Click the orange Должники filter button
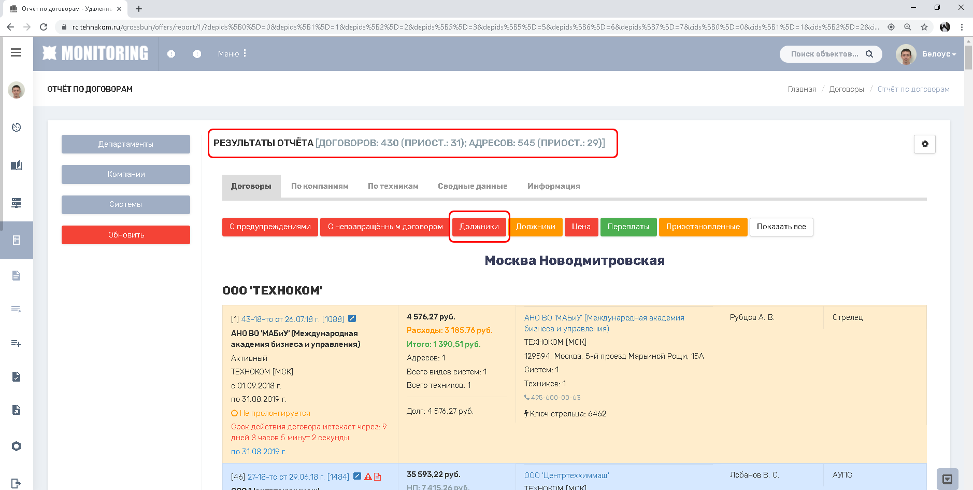The width and height of the screenshot is (973, 490). [x=536, y=227]
